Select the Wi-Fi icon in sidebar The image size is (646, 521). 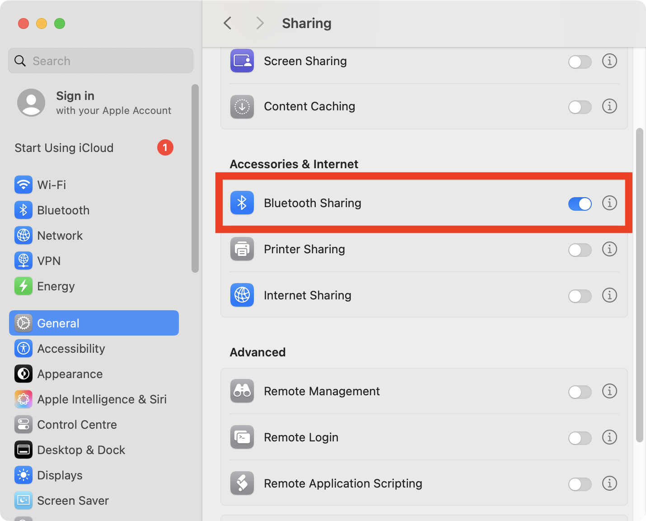pos(23,185)
